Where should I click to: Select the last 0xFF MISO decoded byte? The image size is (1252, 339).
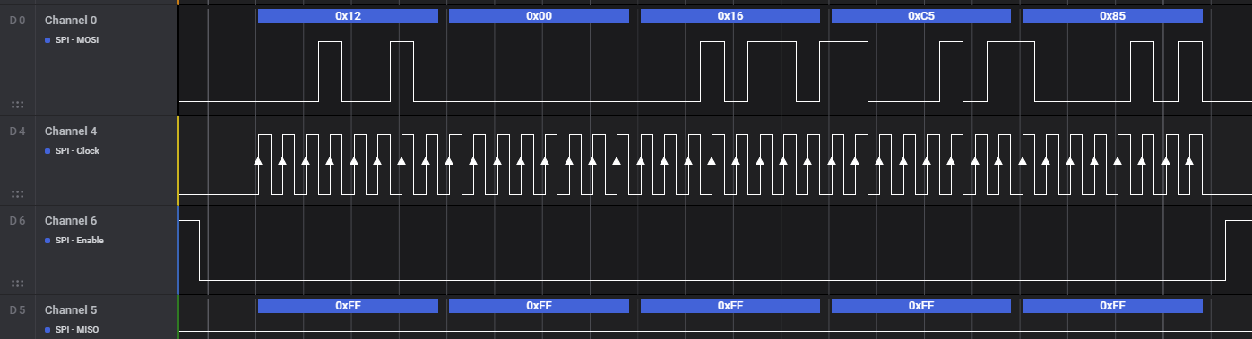pyautogui.click(x=1112, y=306)
